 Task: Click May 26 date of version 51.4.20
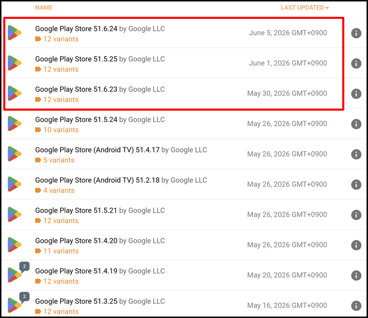[x=287, y=245]
